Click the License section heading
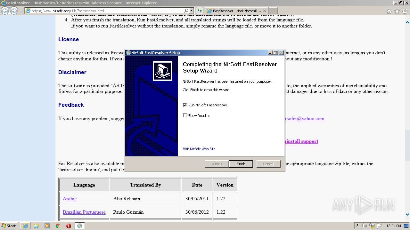Image resolution: width=410 pixels, height=230 pixels. coord(69,39)
